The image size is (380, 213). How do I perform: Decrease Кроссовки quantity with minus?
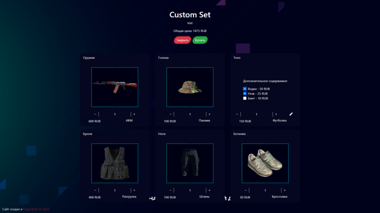click(x=245, y=190)
